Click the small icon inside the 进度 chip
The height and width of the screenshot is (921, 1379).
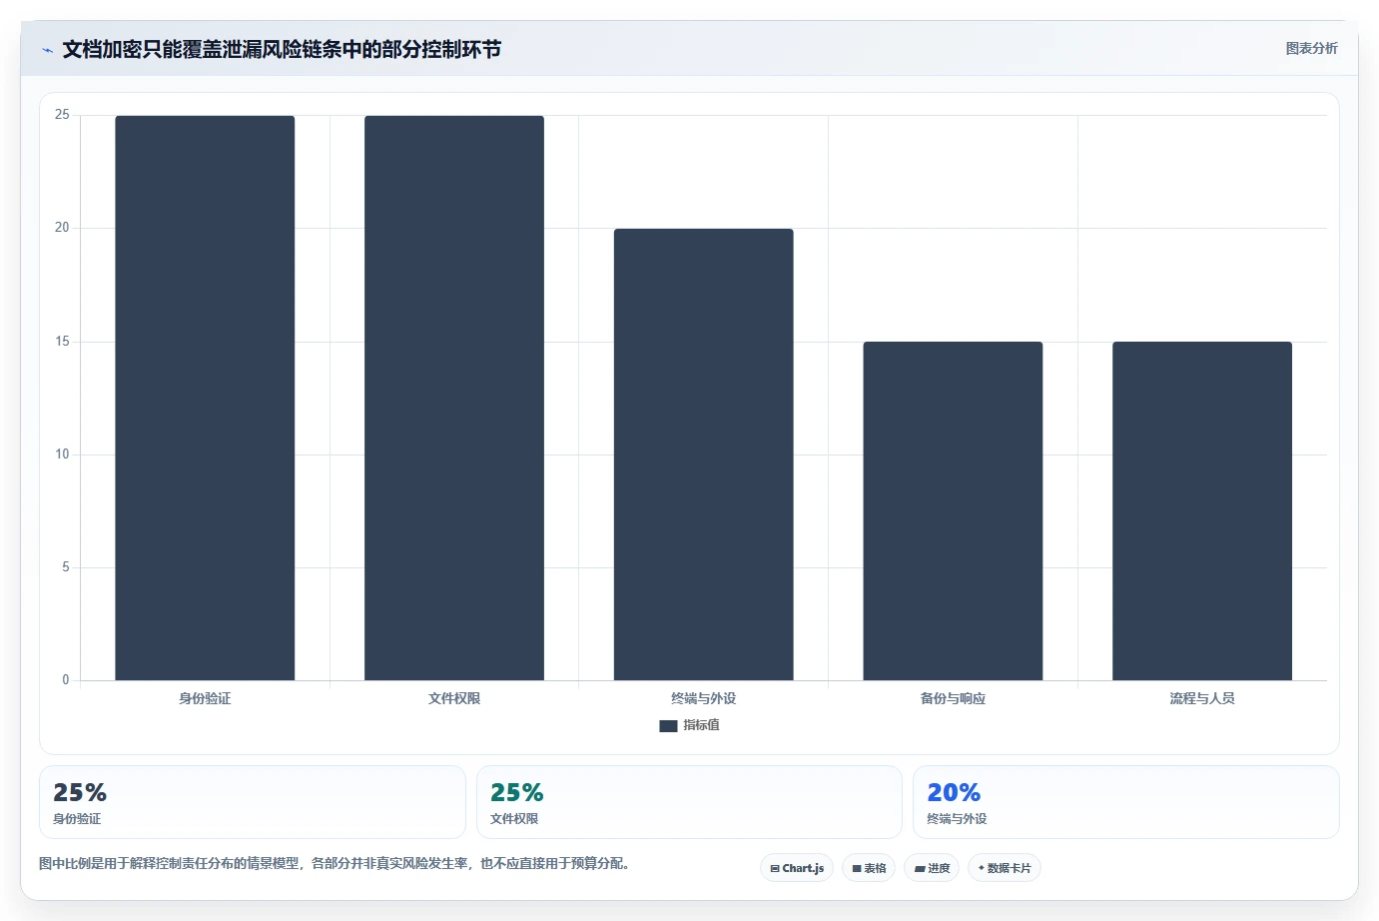click(x=920, y=869)
